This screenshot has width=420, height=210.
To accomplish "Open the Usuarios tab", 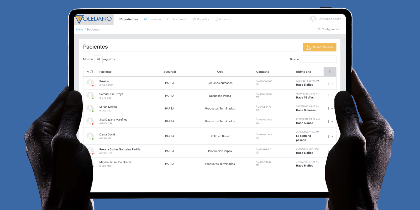I will (x=223, y=19).
